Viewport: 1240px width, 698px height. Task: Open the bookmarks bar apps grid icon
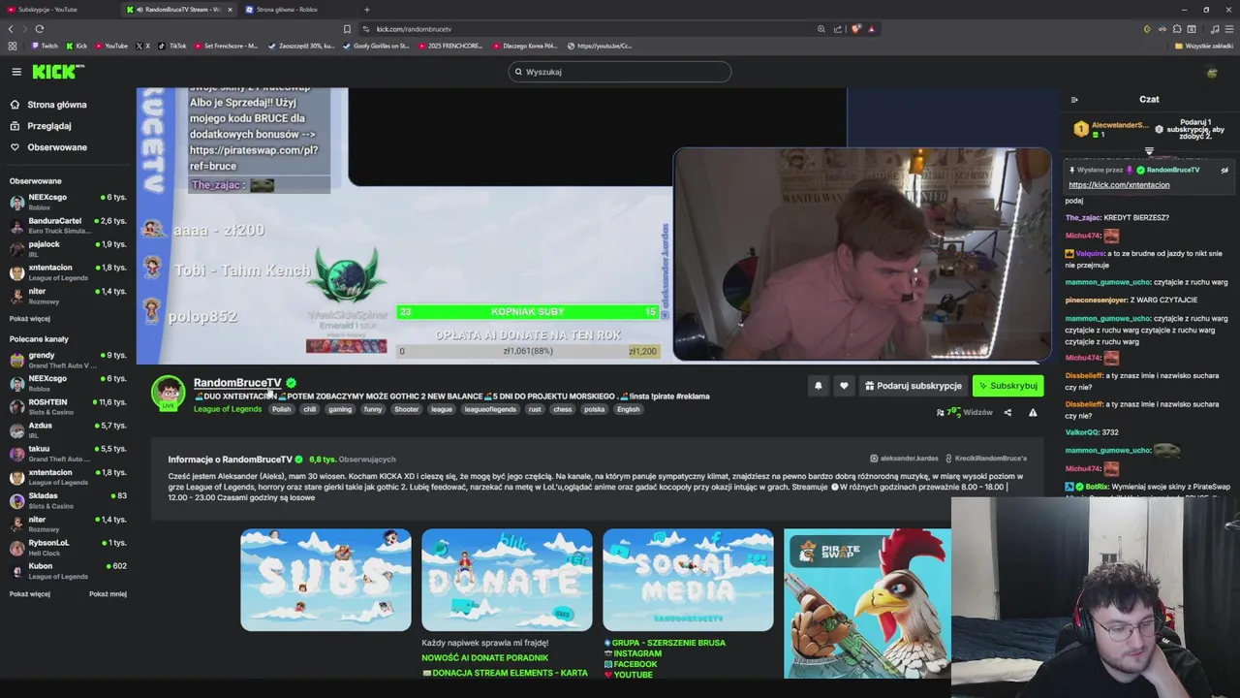(x=13, y=46)
